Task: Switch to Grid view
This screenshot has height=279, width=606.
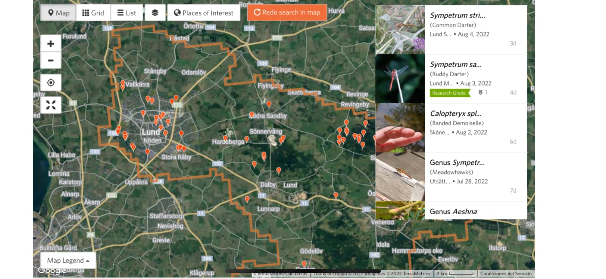Action: pyautogui.click(x=93, y=13)
